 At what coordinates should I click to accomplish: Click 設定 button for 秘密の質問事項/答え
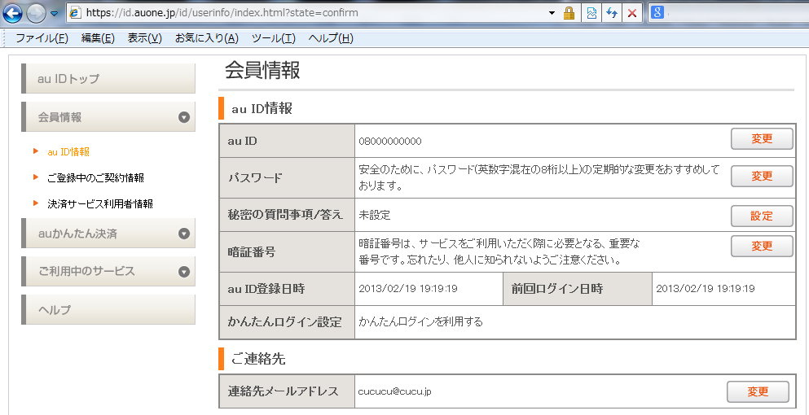(762, 216)
